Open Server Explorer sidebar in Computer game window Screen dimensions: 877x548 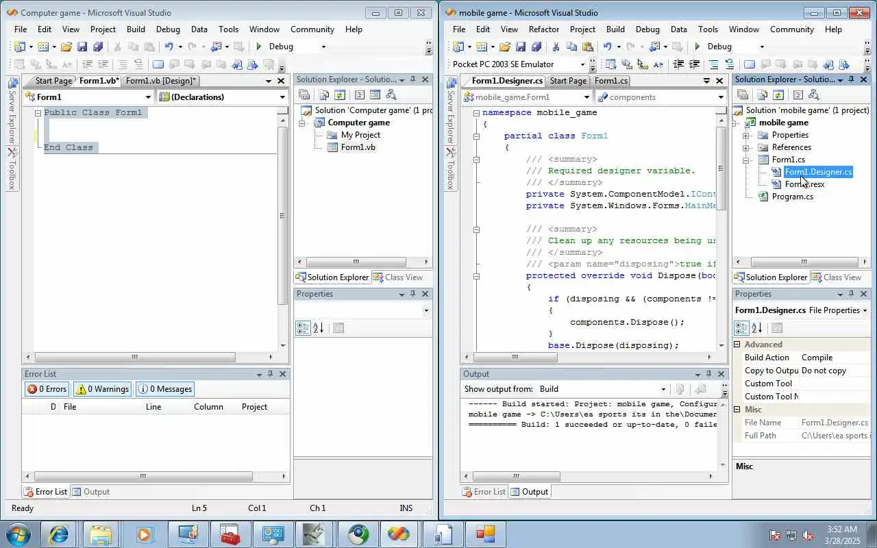pyautogui.click(x=12, y=111)
